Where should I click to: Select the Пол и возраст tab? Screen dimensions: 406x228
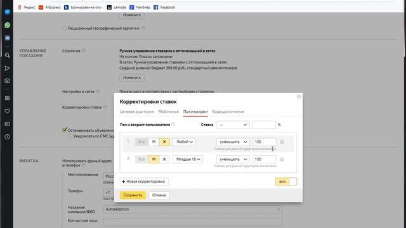pos(195,111)
